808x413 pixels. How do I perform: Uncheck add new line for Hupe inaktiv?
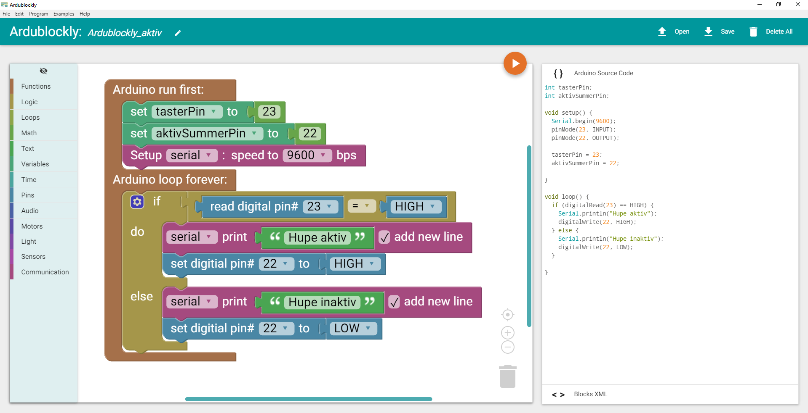coord(394,302)
